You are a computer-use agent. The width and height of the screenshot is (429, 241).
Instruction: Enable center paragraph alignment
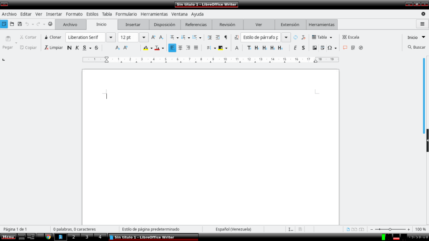point(180,48)
